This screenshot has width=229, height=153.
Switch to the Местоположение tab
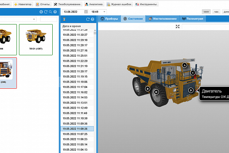pos(163,19)
